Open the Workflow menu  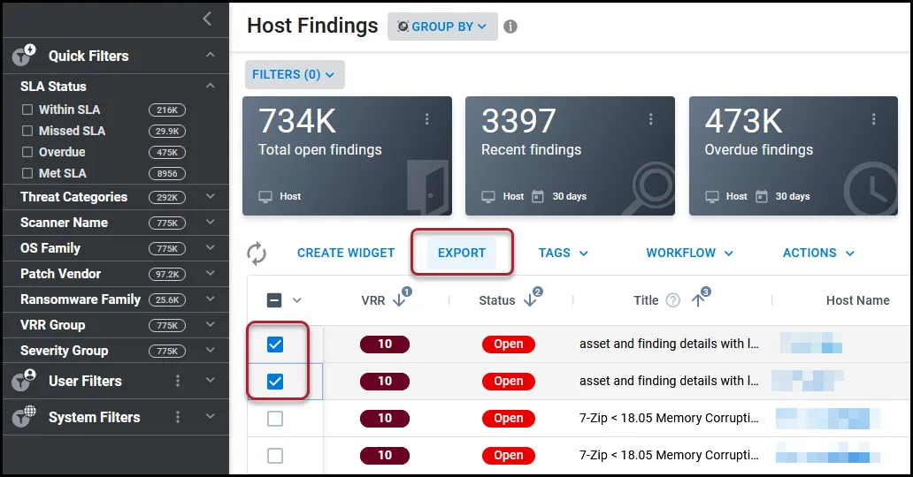pyautogui.click(x=689, y=253)
